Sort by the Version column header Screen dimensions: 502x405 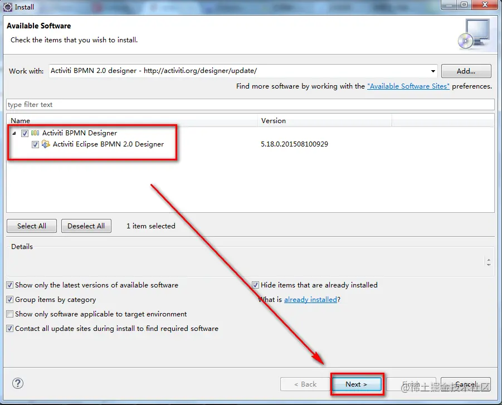point(324,121)
